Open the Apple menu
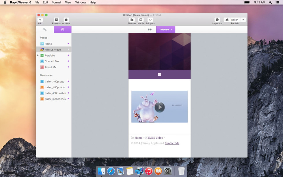Viewport: 283px width, 177px height. (5, 2)
